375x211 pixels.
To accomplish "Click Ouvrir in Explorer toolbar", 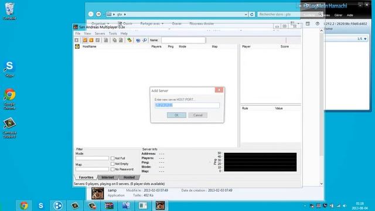I will click(125, 23).
